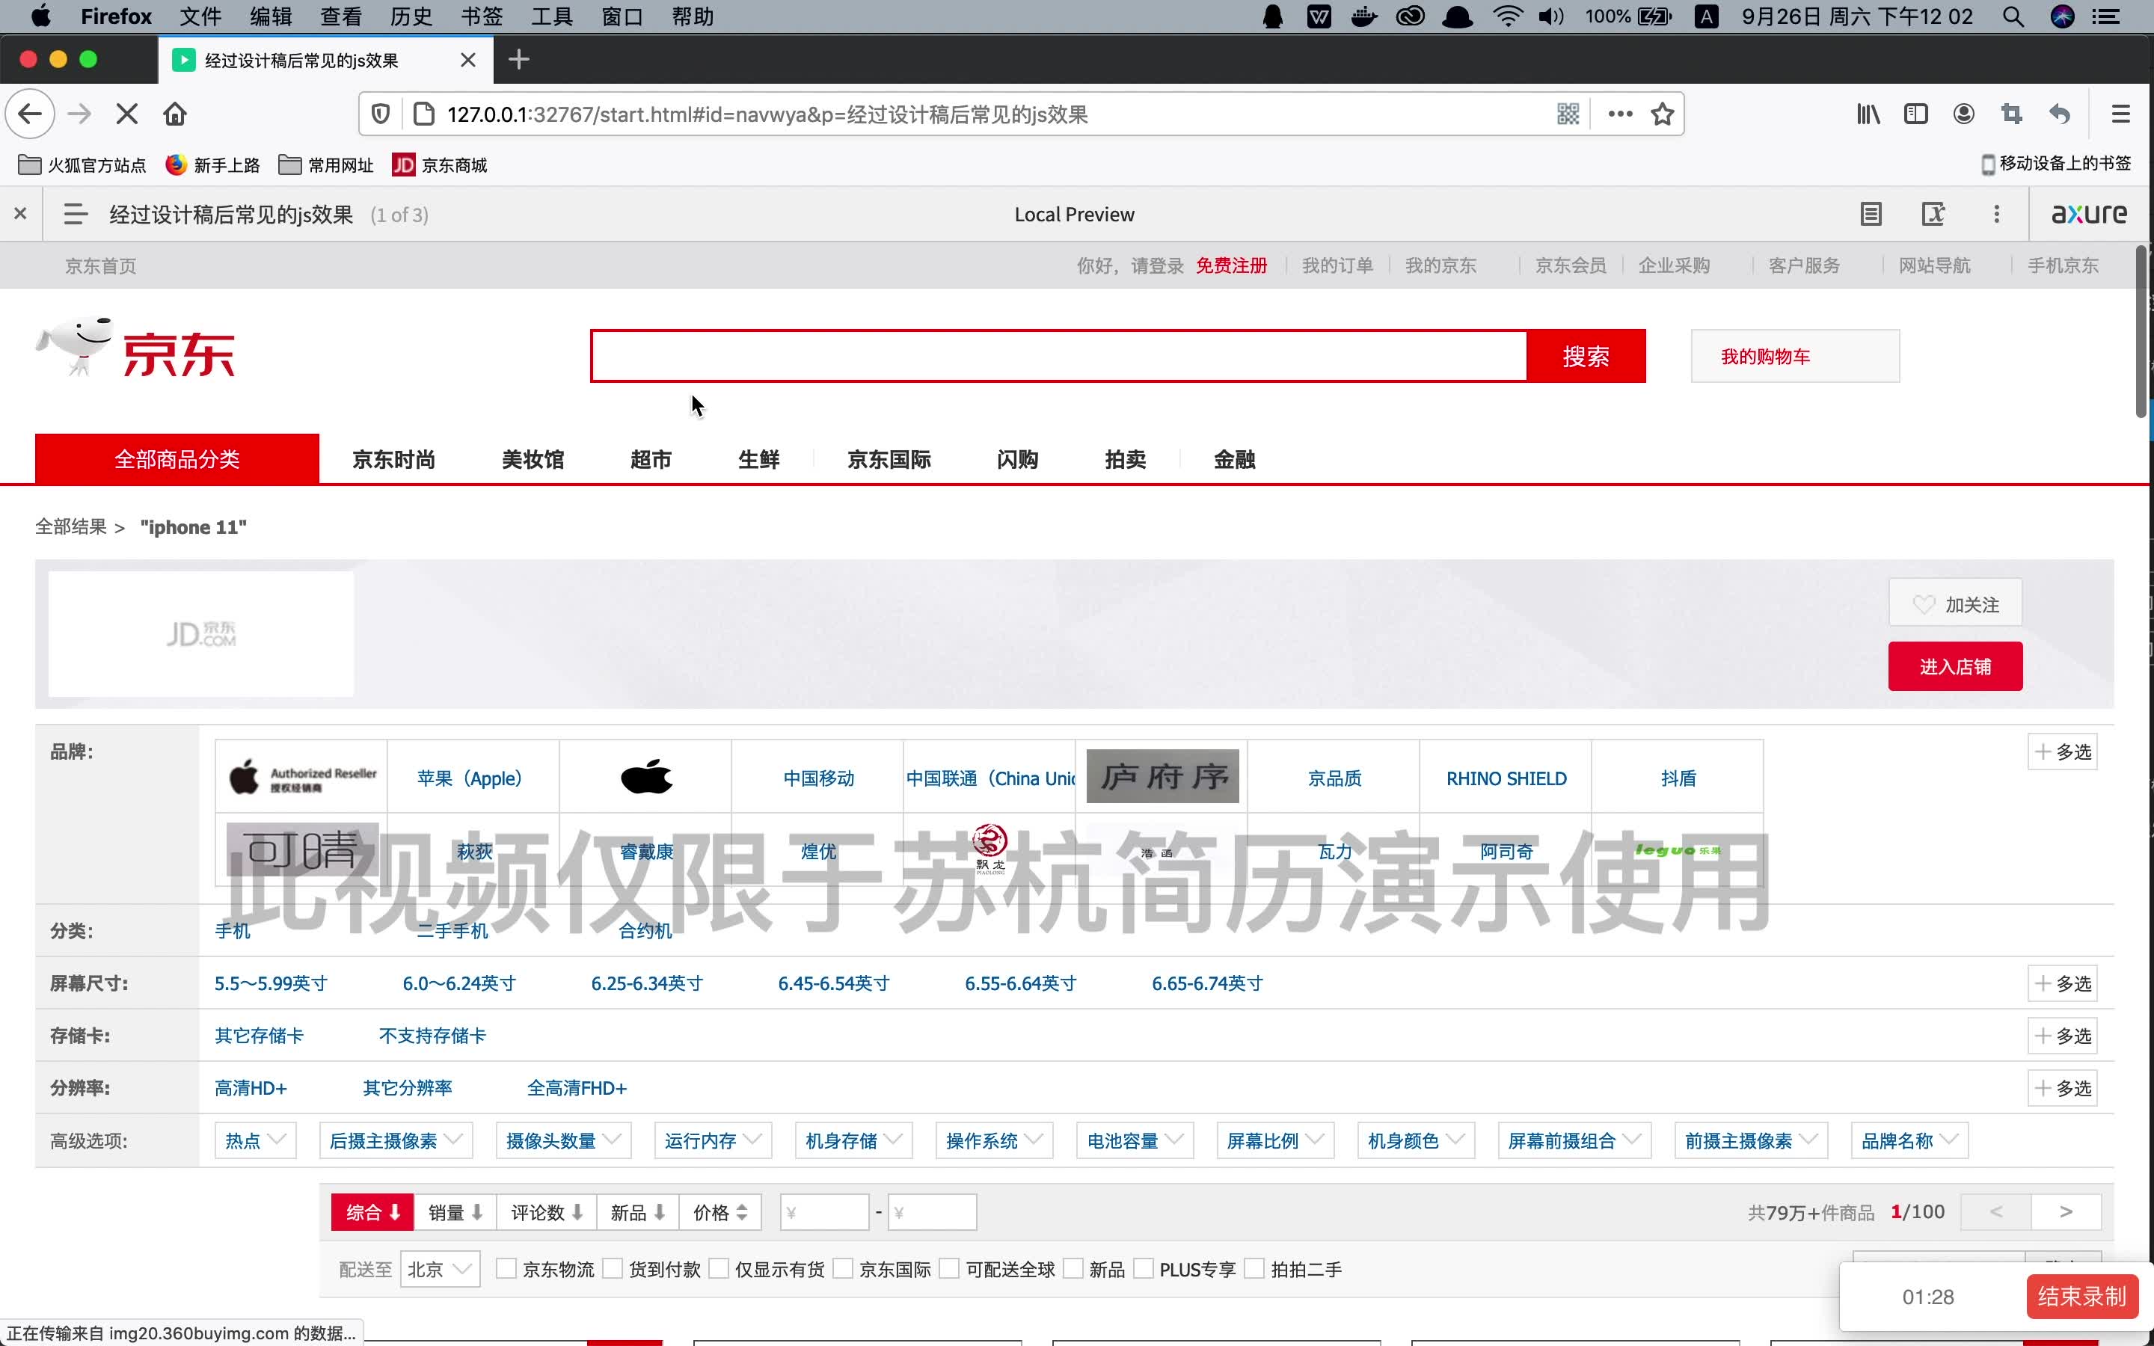2154x1346 pixels.
Task: Toggle the Firefox sidebar icon
Action: [1915, 114]
